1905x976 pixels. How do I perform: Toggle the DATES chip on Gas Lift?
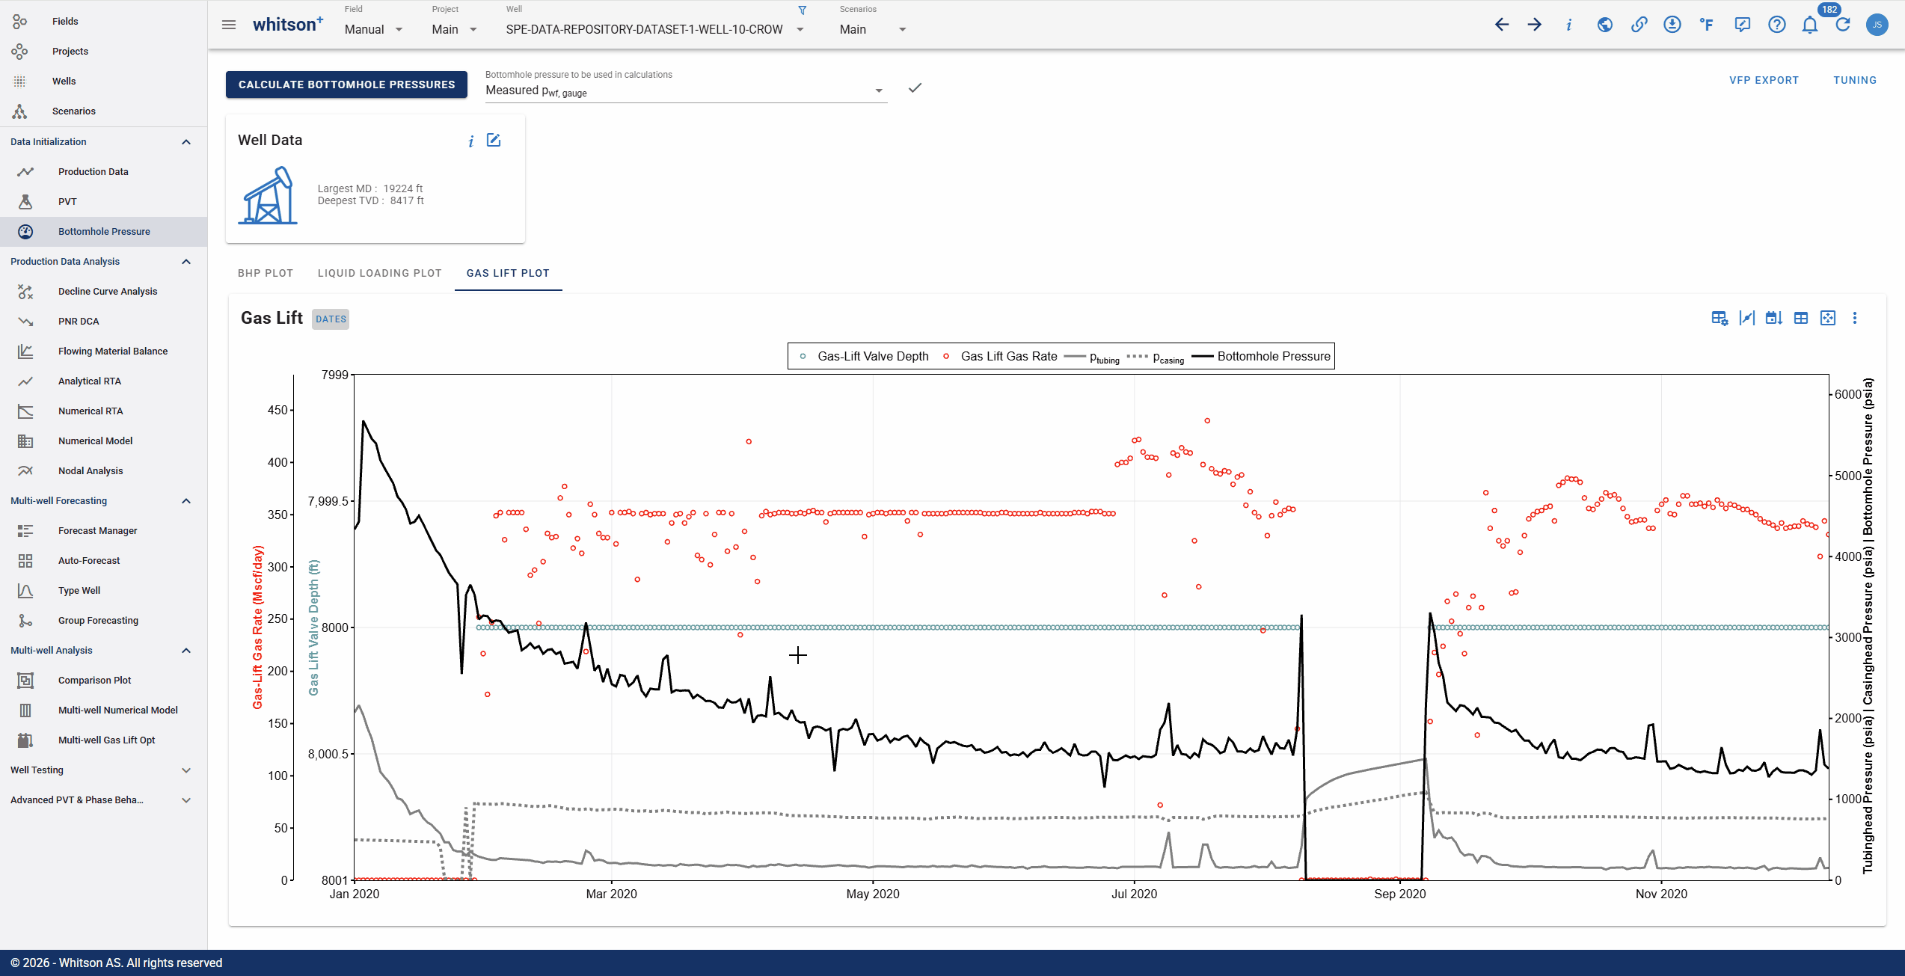pos(331,319)
